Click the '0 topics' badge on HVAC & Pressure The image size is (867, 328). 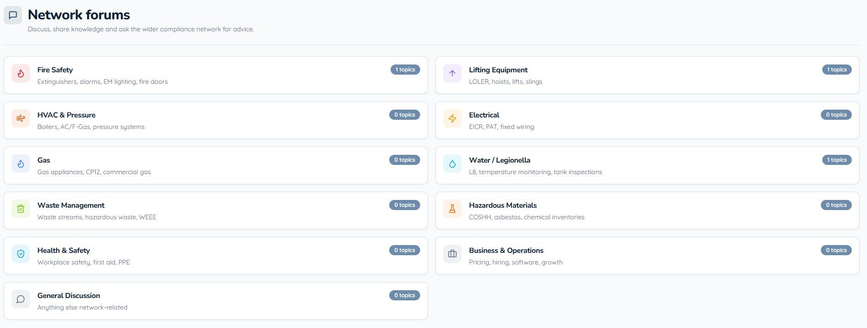point(404,115)
